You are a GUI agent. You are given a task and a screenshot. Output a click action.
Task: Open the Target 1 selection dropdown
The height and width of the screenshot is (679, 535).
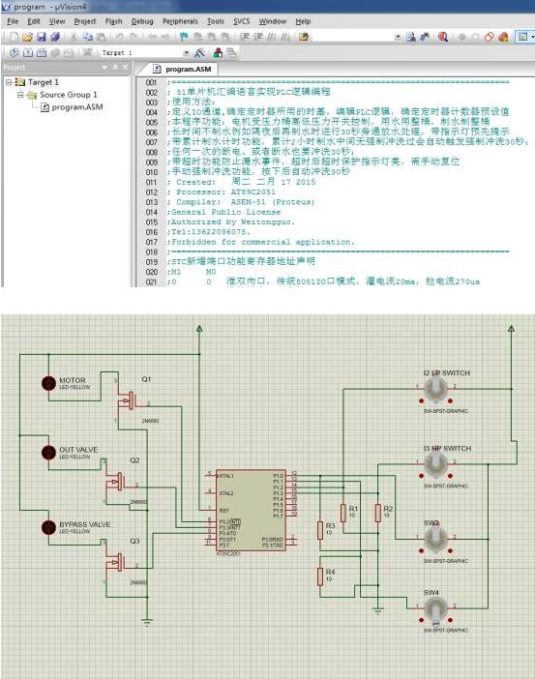click(x=187, y=53)
